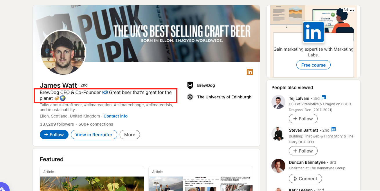Click the University of Edinburgh crest icon
The height and width of the screenshot is (191, 380).
pos(190,97)
